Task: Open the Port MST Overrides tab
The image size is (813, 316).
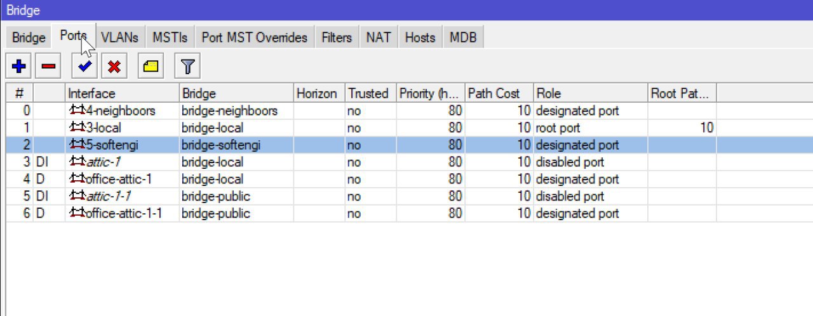Action: [254, 37]
